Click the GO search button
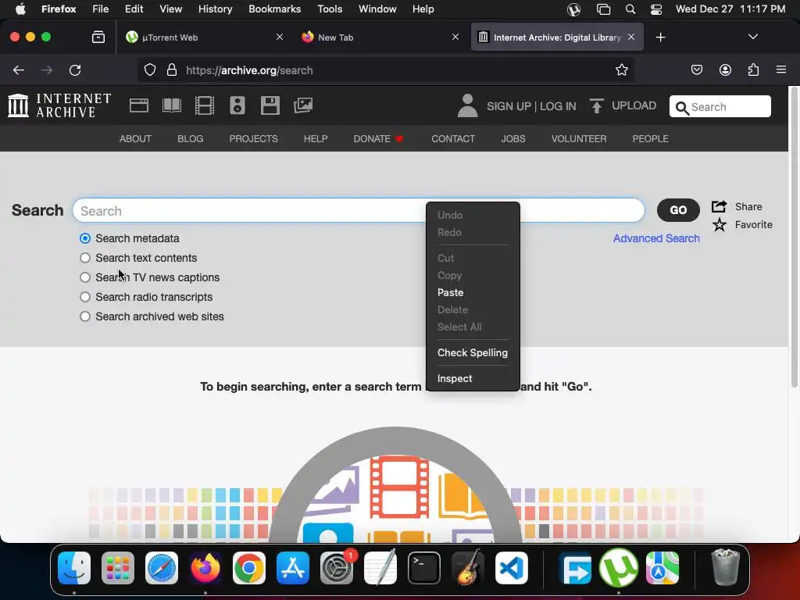The image size is (800, 600). (x=678, y=210)
